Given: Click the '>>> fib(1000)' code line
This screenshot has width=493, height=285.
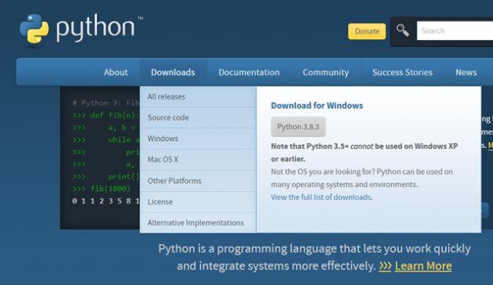Looking at the screenshot, I should pyautogui.click(x=101, y=189).
